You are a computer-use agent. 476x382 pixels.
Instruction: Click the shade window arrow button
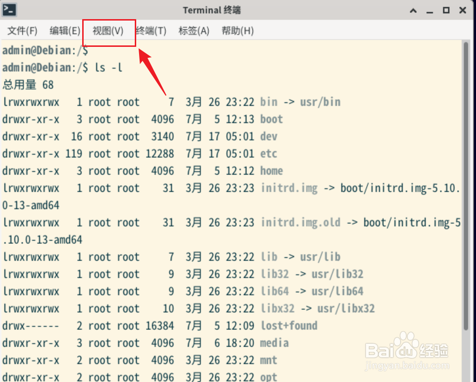click(413, 10)
